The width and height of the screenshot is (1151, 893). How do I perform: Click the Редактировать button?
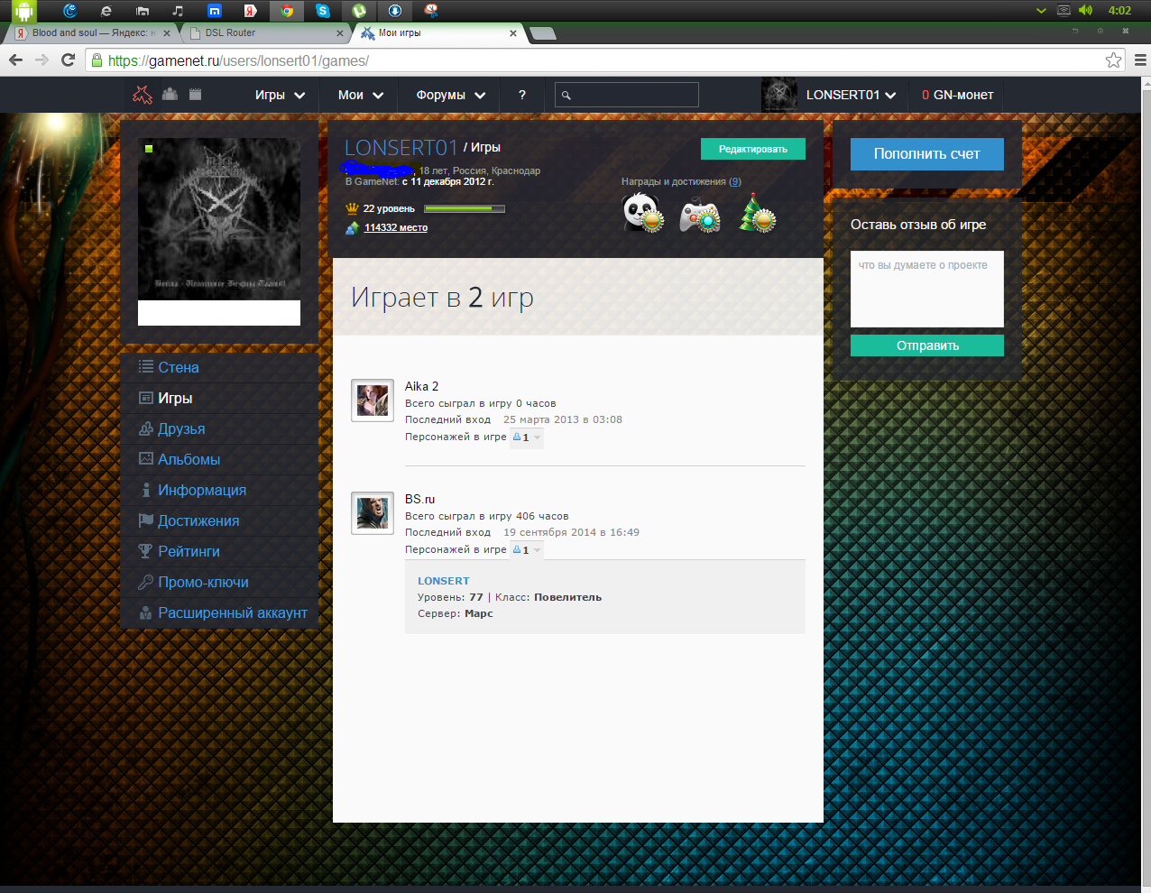coord(753,149)
